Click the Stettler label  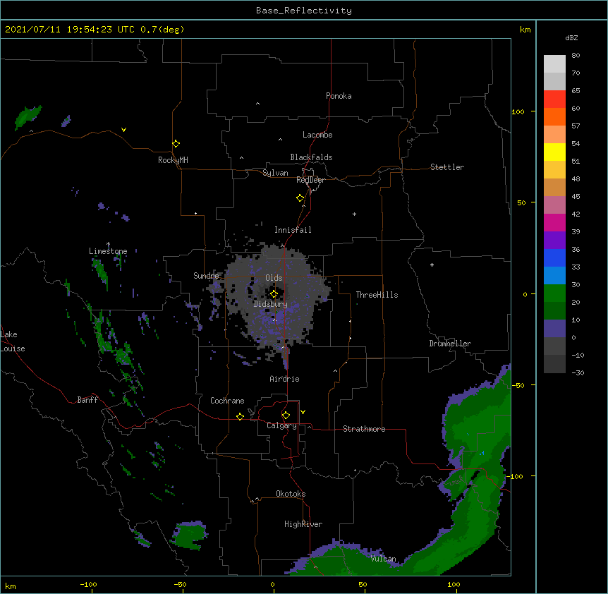click(447, 167)
